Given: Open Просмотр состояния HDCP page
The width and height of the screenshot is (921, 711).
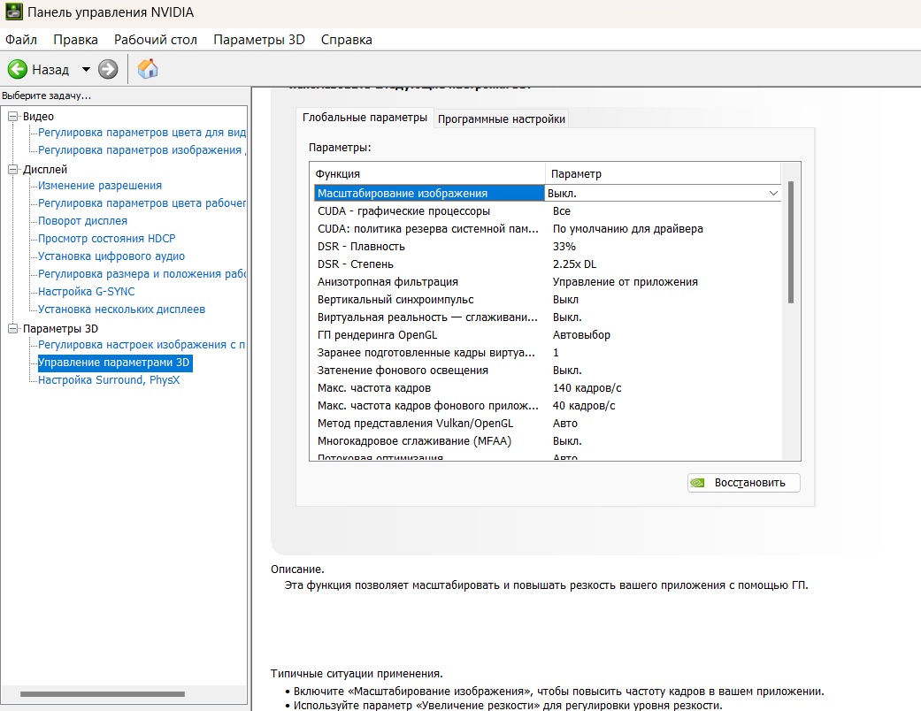Looking at the screenshot, I should [x=107, y=239].
